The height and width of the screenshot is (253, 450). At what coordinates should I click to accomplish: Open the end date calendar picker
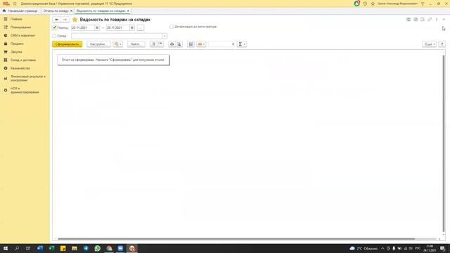[132, 28]
